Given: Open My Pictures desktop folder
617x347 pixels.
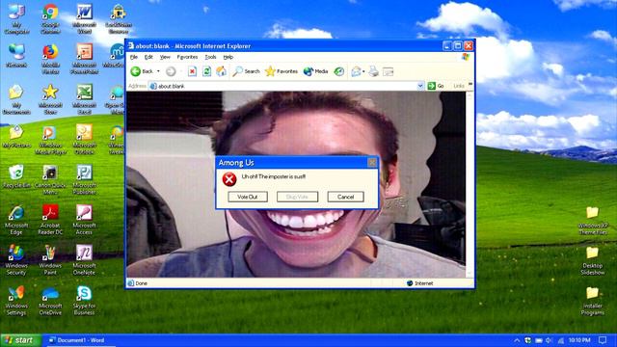Looking at the screenshot, I should click(16, 137).
